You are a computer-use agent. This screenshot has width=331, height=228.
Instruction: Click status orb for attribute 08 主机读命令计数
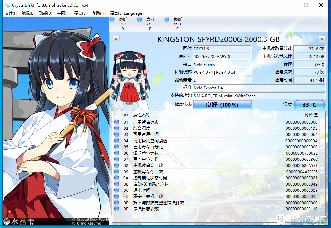click(117, 165)
